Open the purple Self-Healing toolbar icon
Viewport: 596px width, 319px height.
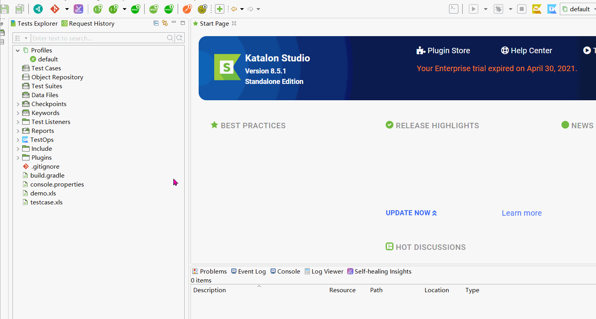(x=78, y=9)
